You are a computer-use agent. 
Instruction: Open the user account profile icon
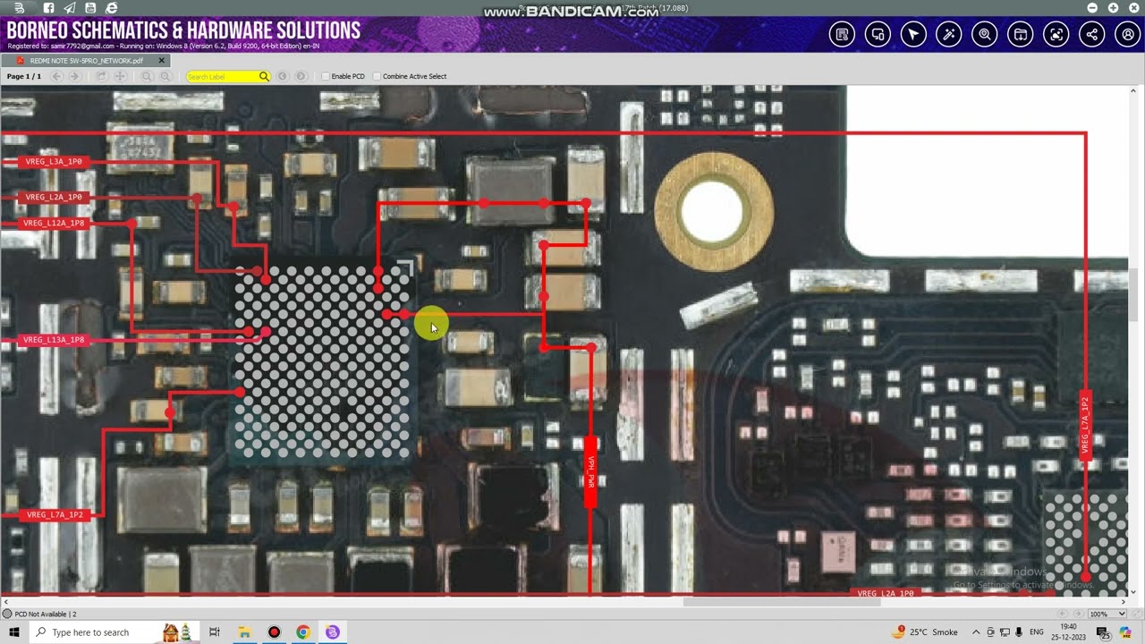pyautogui.click(x=1128, y=35)
